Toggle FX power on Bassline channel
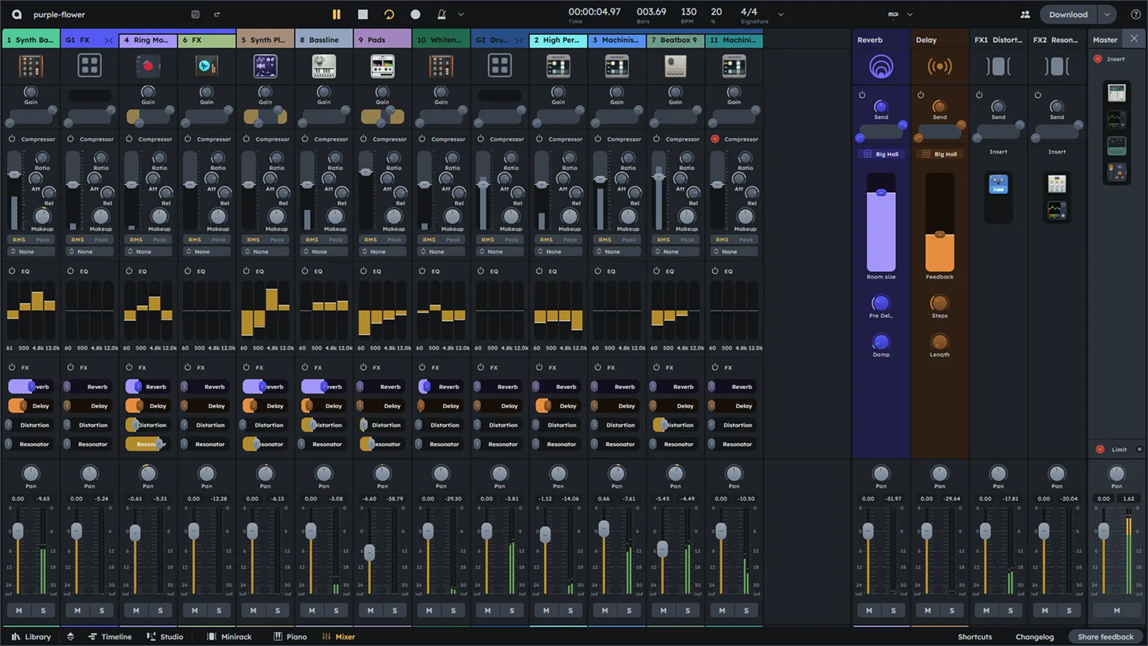 coord(305,367)
